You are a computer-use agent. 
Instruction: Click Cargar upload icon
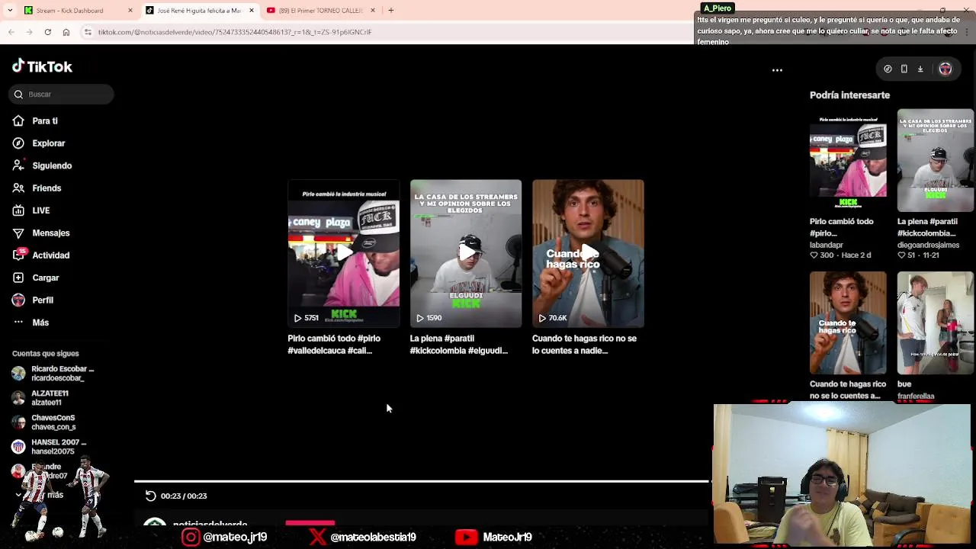point(18,278)
